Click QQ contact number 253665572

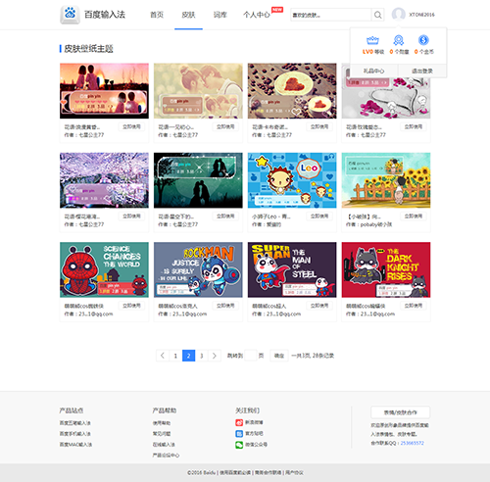413,443
